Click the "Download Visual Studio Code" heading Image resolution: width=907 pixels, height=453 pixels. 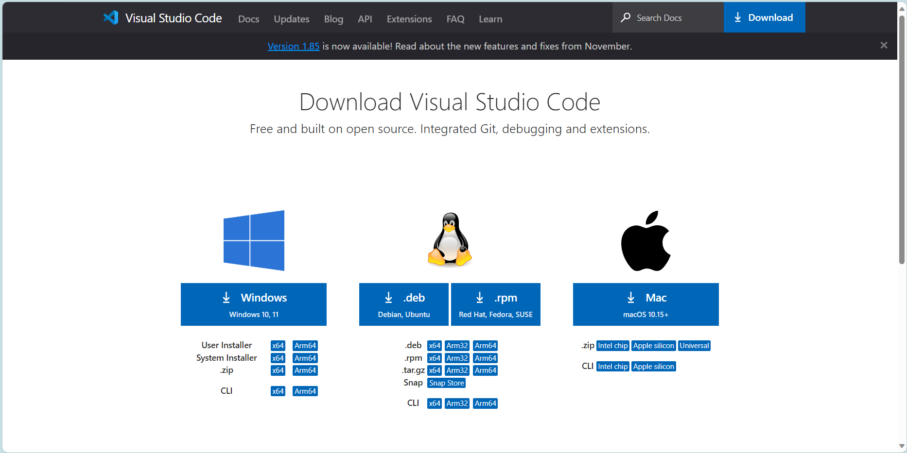450,102
